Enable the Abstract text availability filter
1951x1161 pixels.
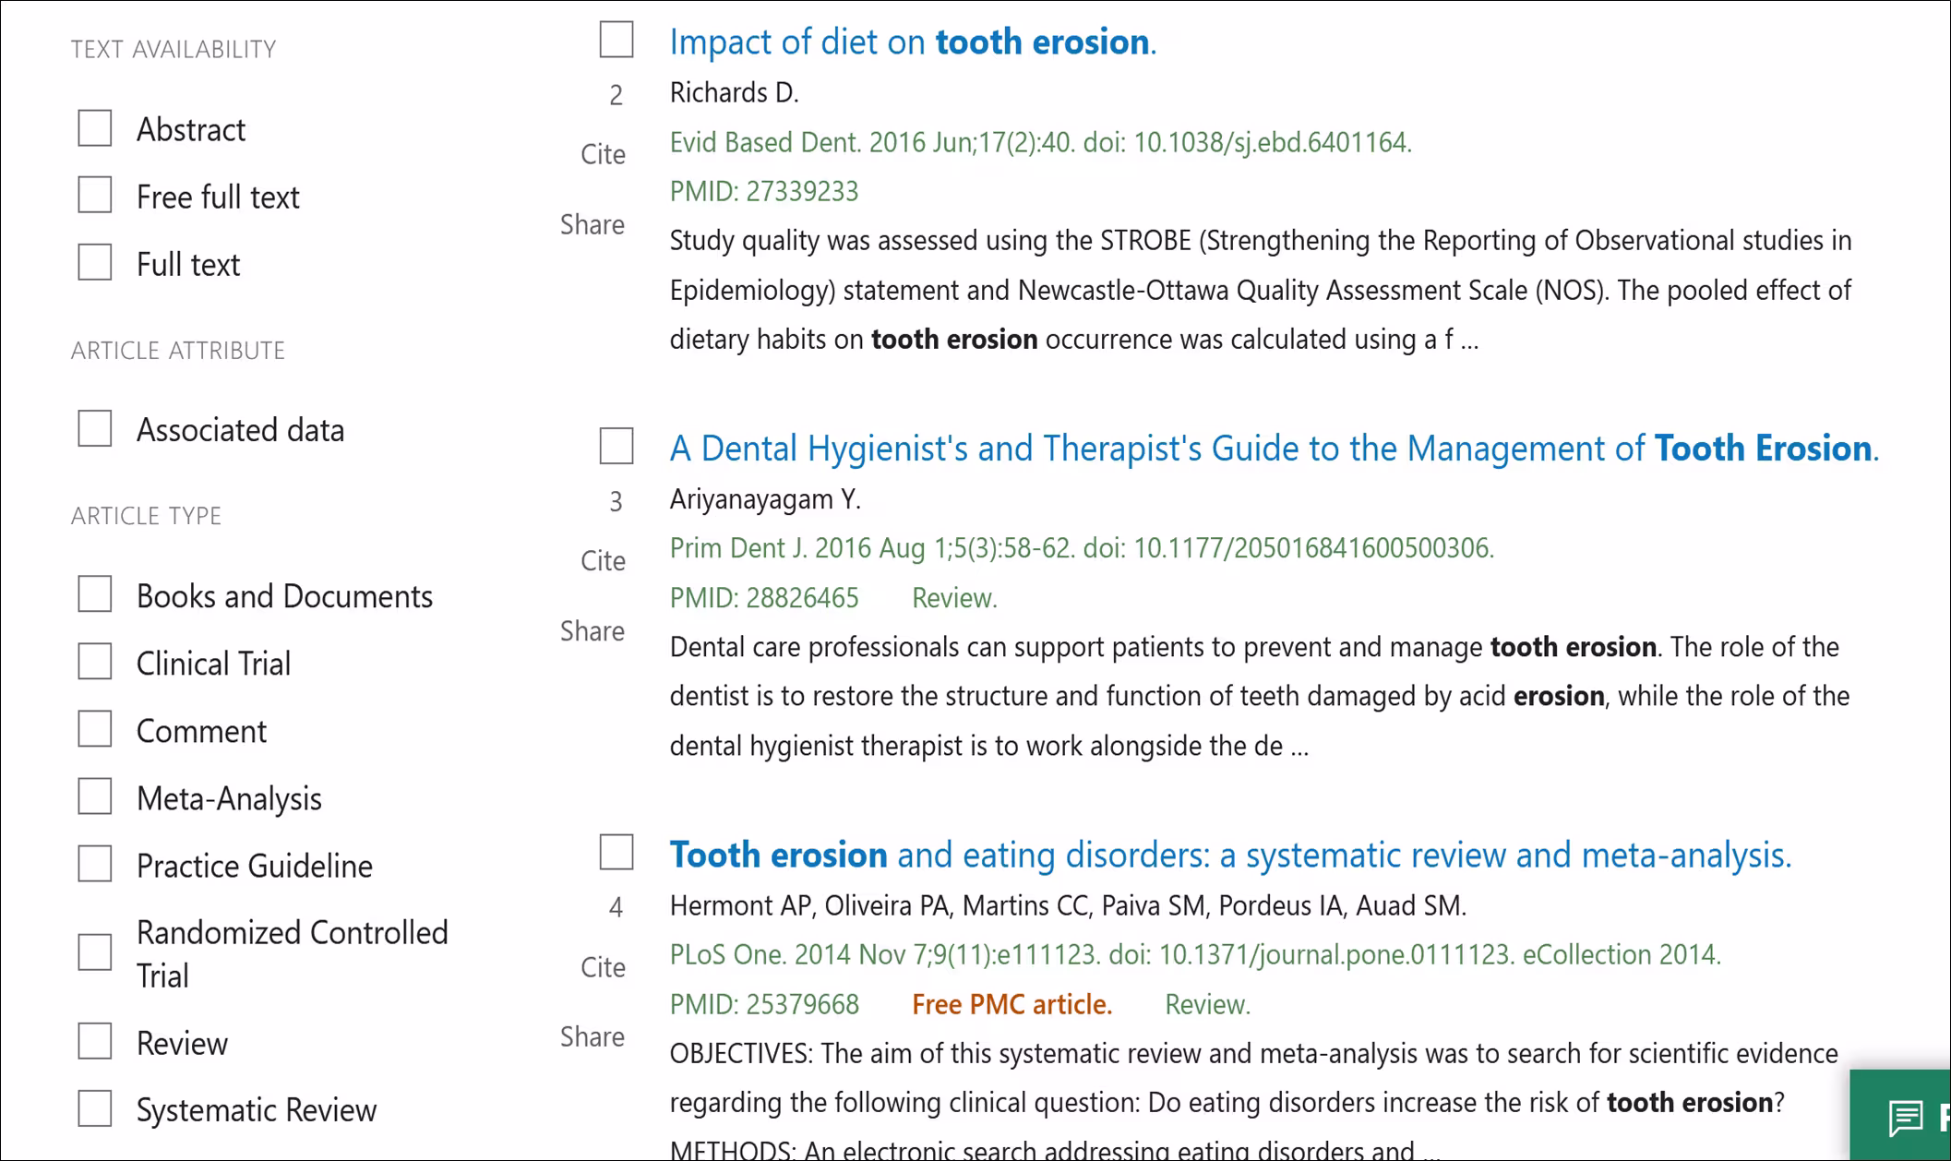(x=93, y=127)
